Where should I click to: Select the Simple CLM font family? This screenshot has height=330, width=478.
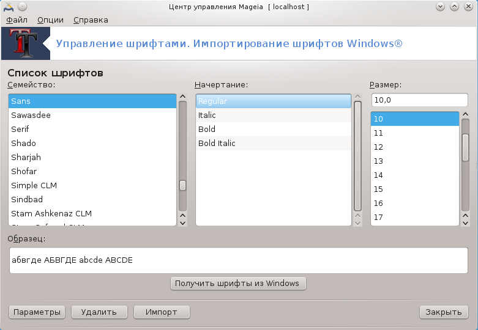92,185
